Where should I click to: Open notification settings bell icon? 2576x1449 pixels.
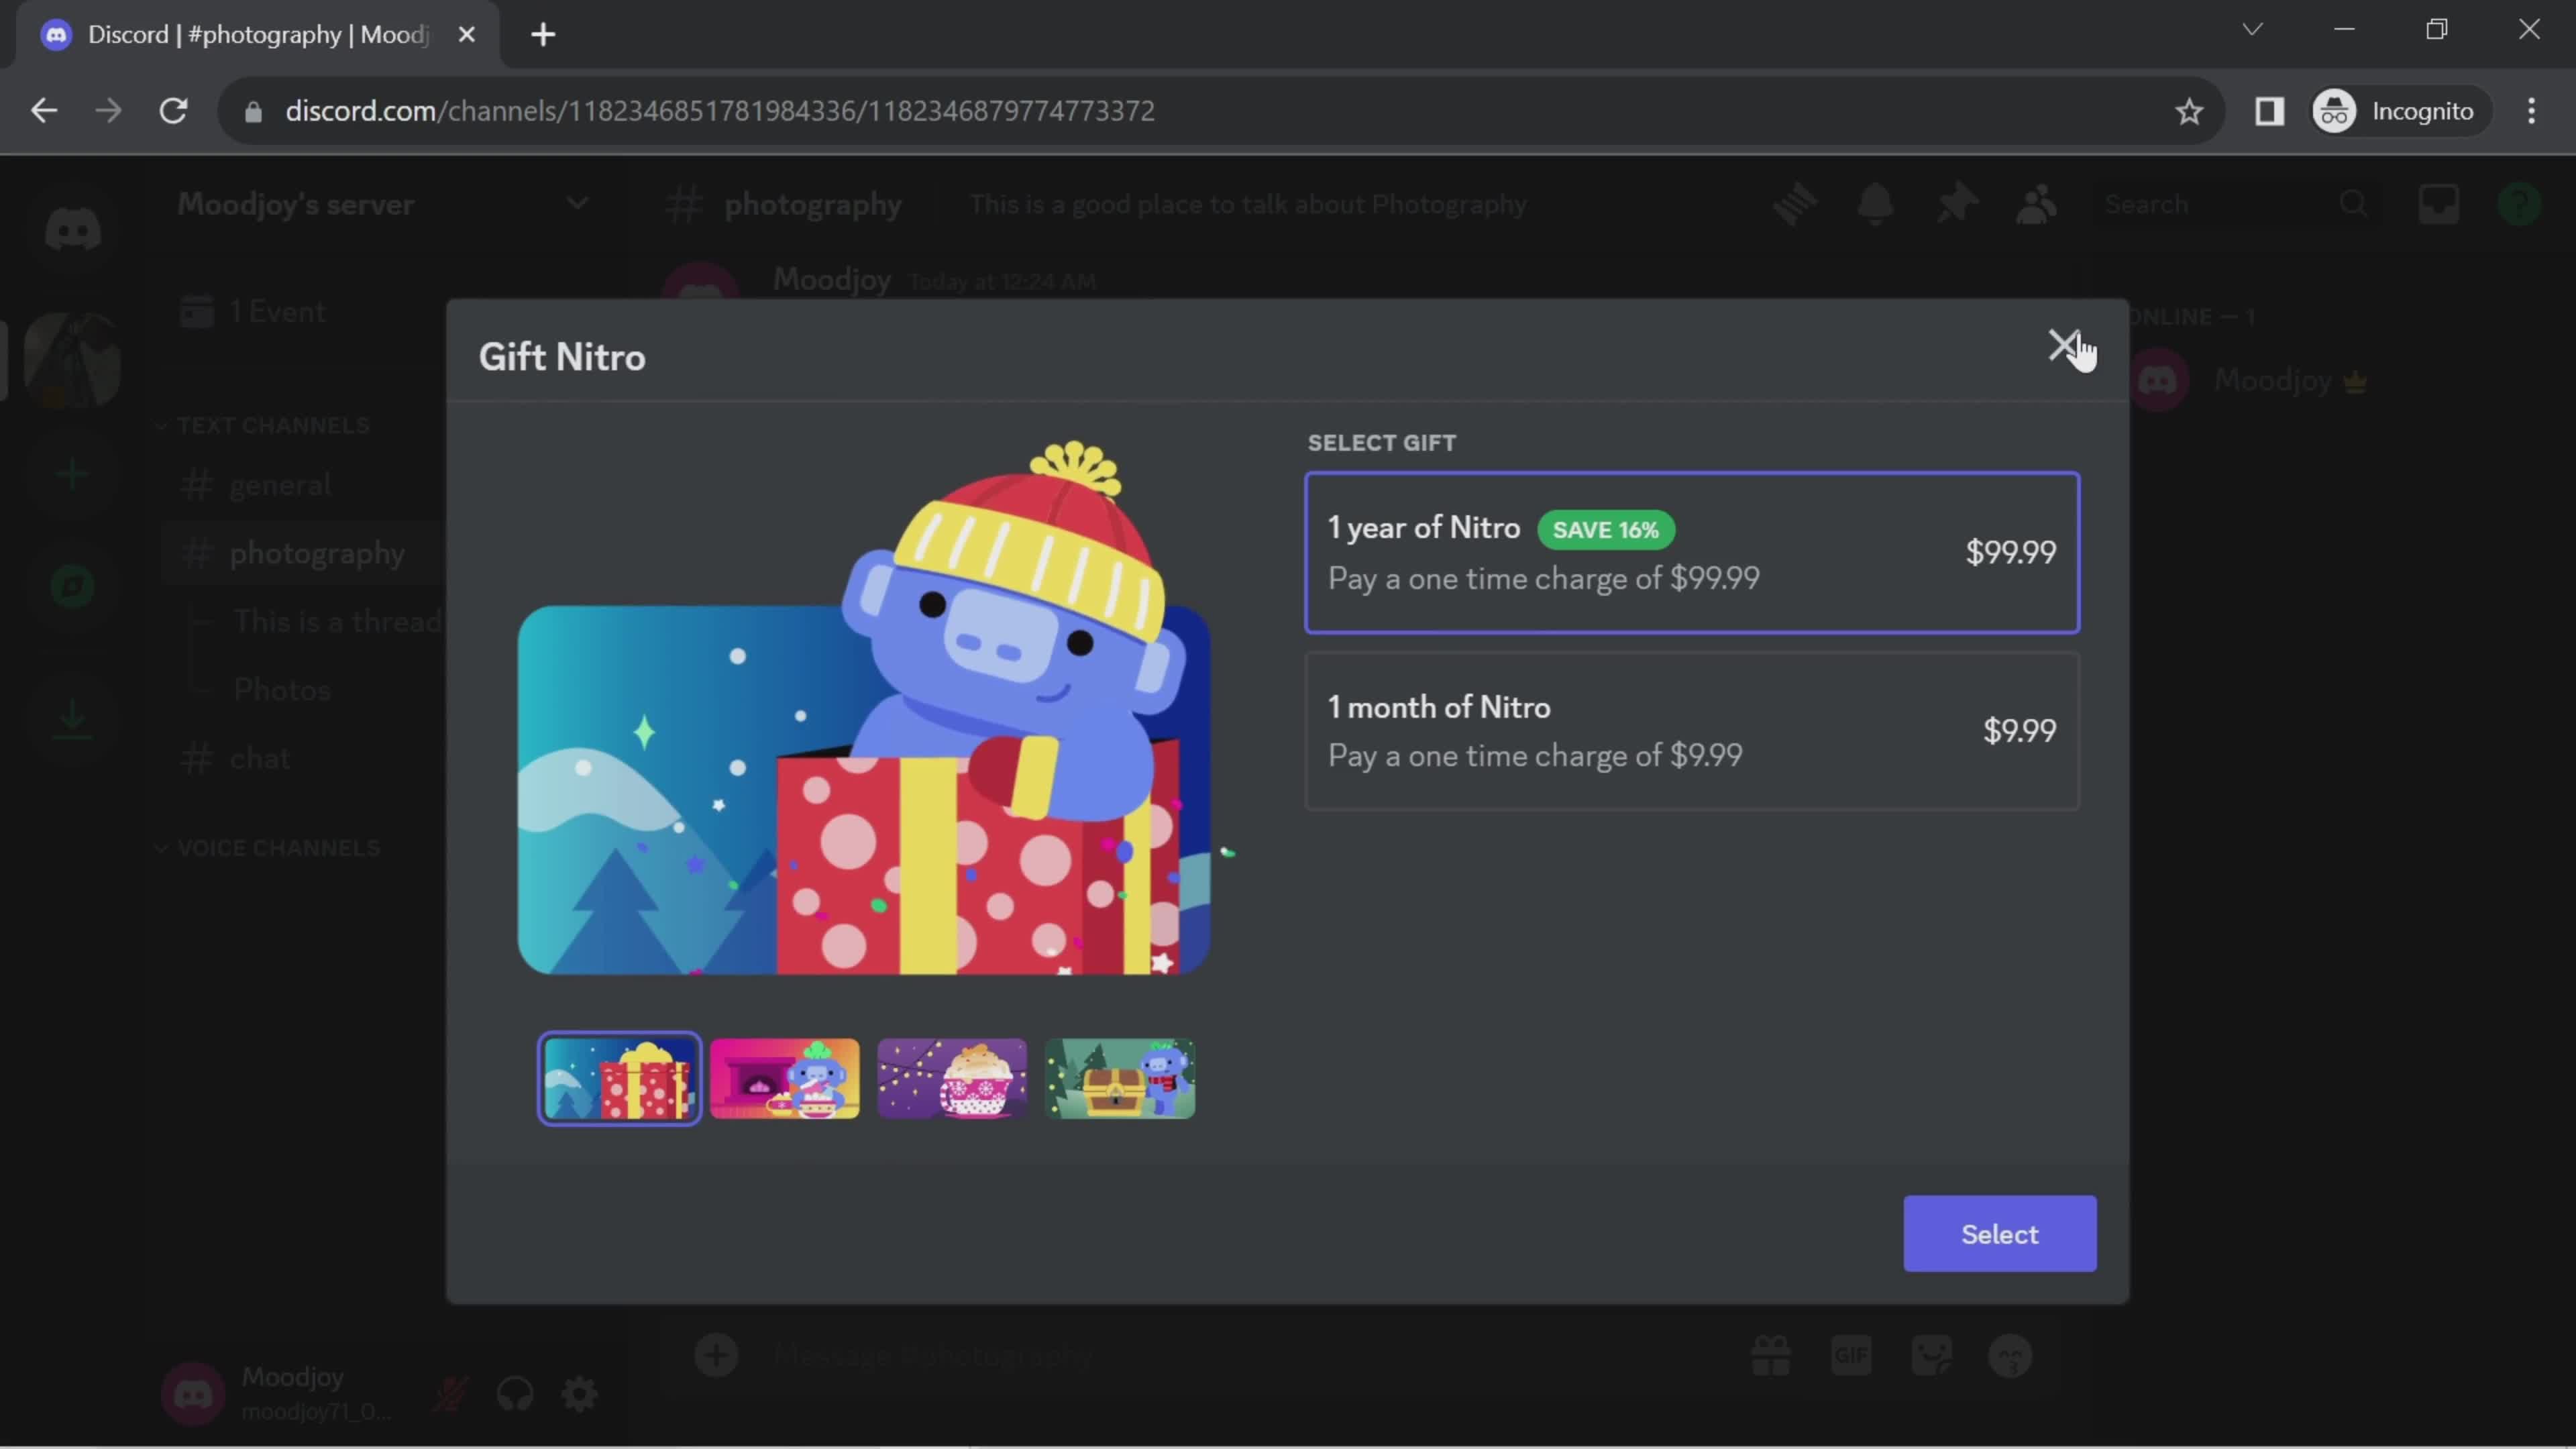pyautogui.click(x=1875, y=204)
